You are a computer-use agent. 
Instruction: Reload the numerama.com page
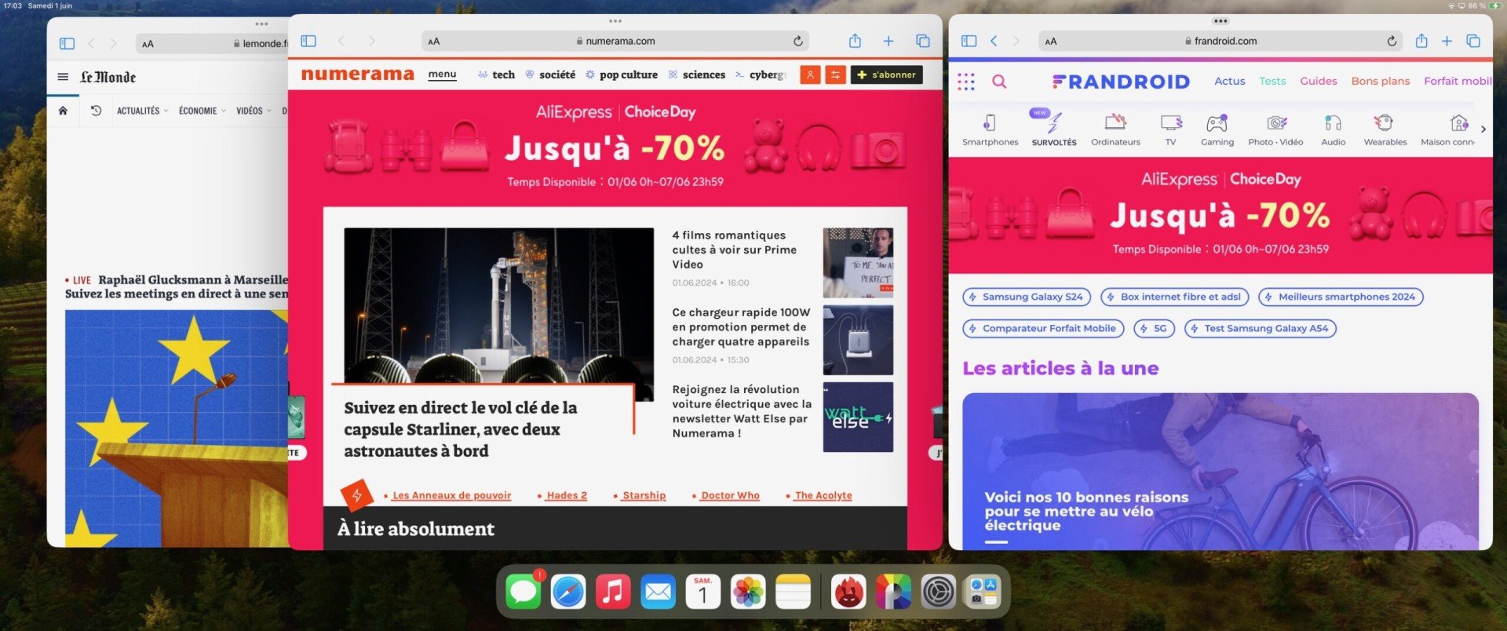point(797,41)
